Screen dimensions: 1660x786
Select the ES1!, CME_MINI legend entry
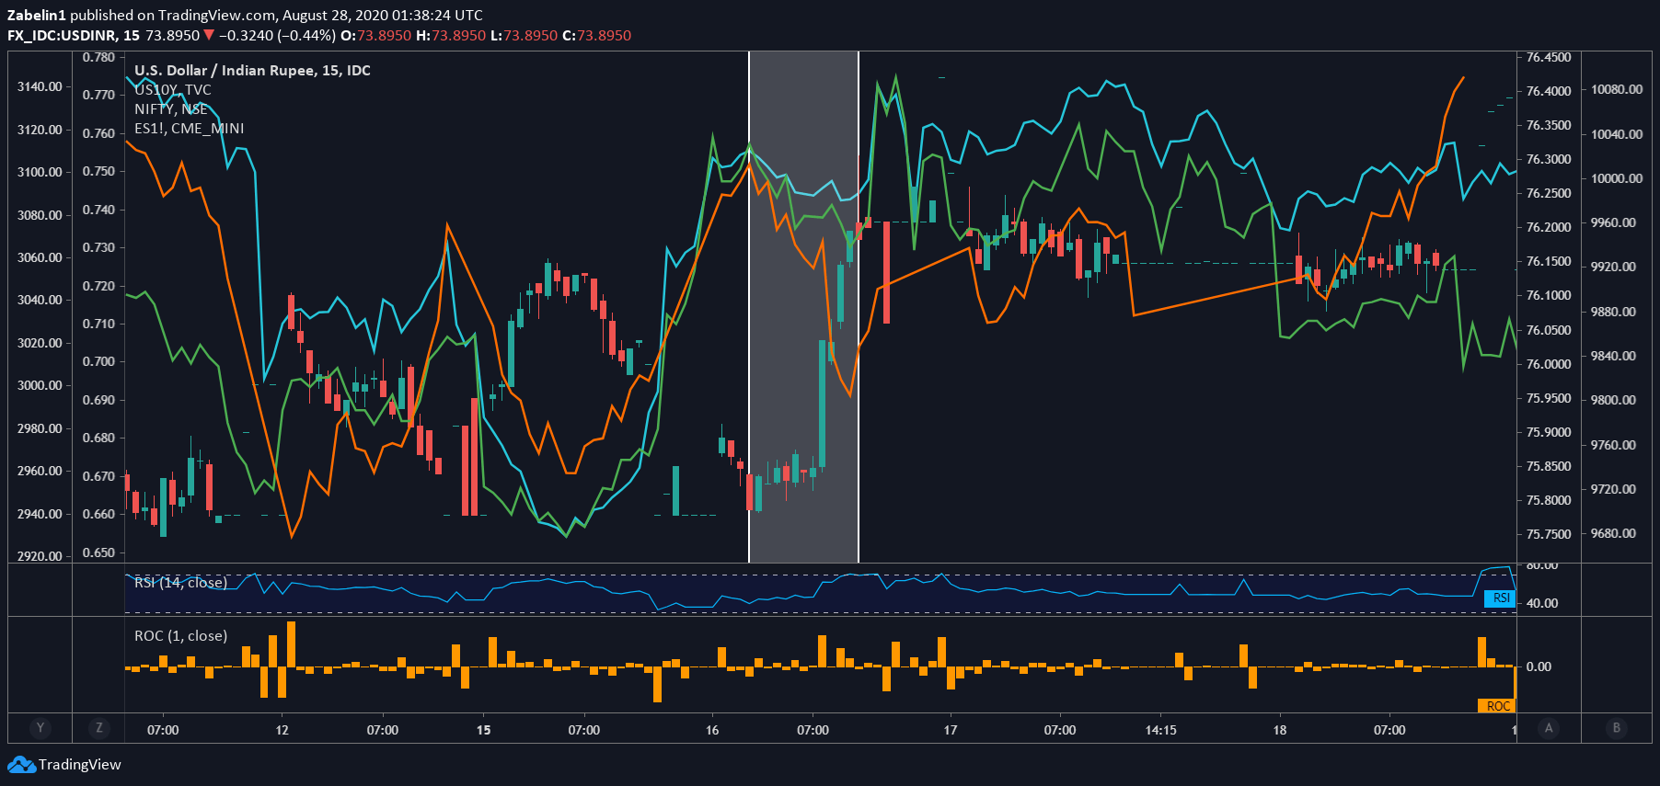190,129
